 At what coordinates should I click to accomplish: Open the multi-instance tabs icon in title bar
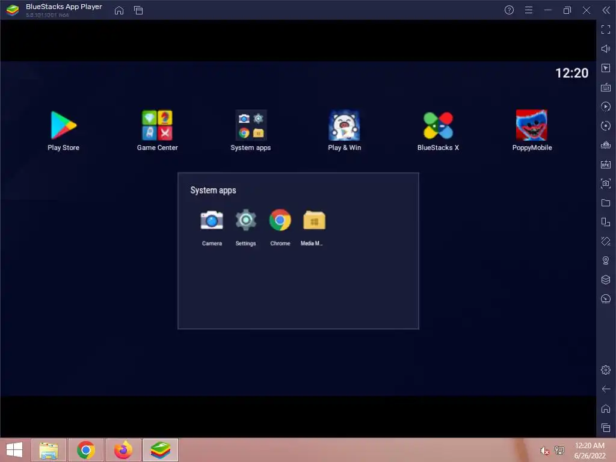point(138,10)
